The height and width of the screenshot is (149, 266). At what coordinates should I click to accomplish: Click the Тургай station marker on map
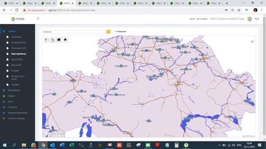(x=114, y=89)
